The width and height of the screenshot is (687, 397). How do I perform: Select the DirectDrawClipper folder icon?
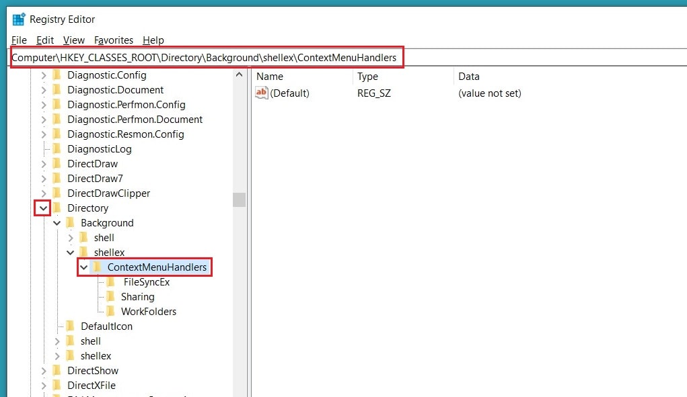click(57, 193)
